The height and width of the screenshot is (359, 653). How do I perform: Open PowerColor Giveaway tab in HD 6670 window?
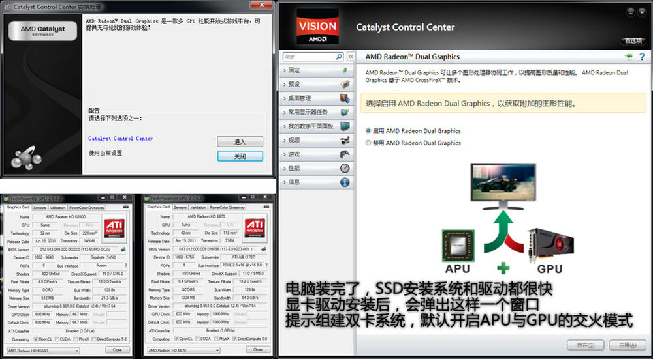coord(227,207)
